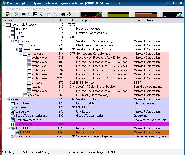Viewport: 185px width, 155px height.
Task: Open the Options menu
Action: [x=15, y=9]
